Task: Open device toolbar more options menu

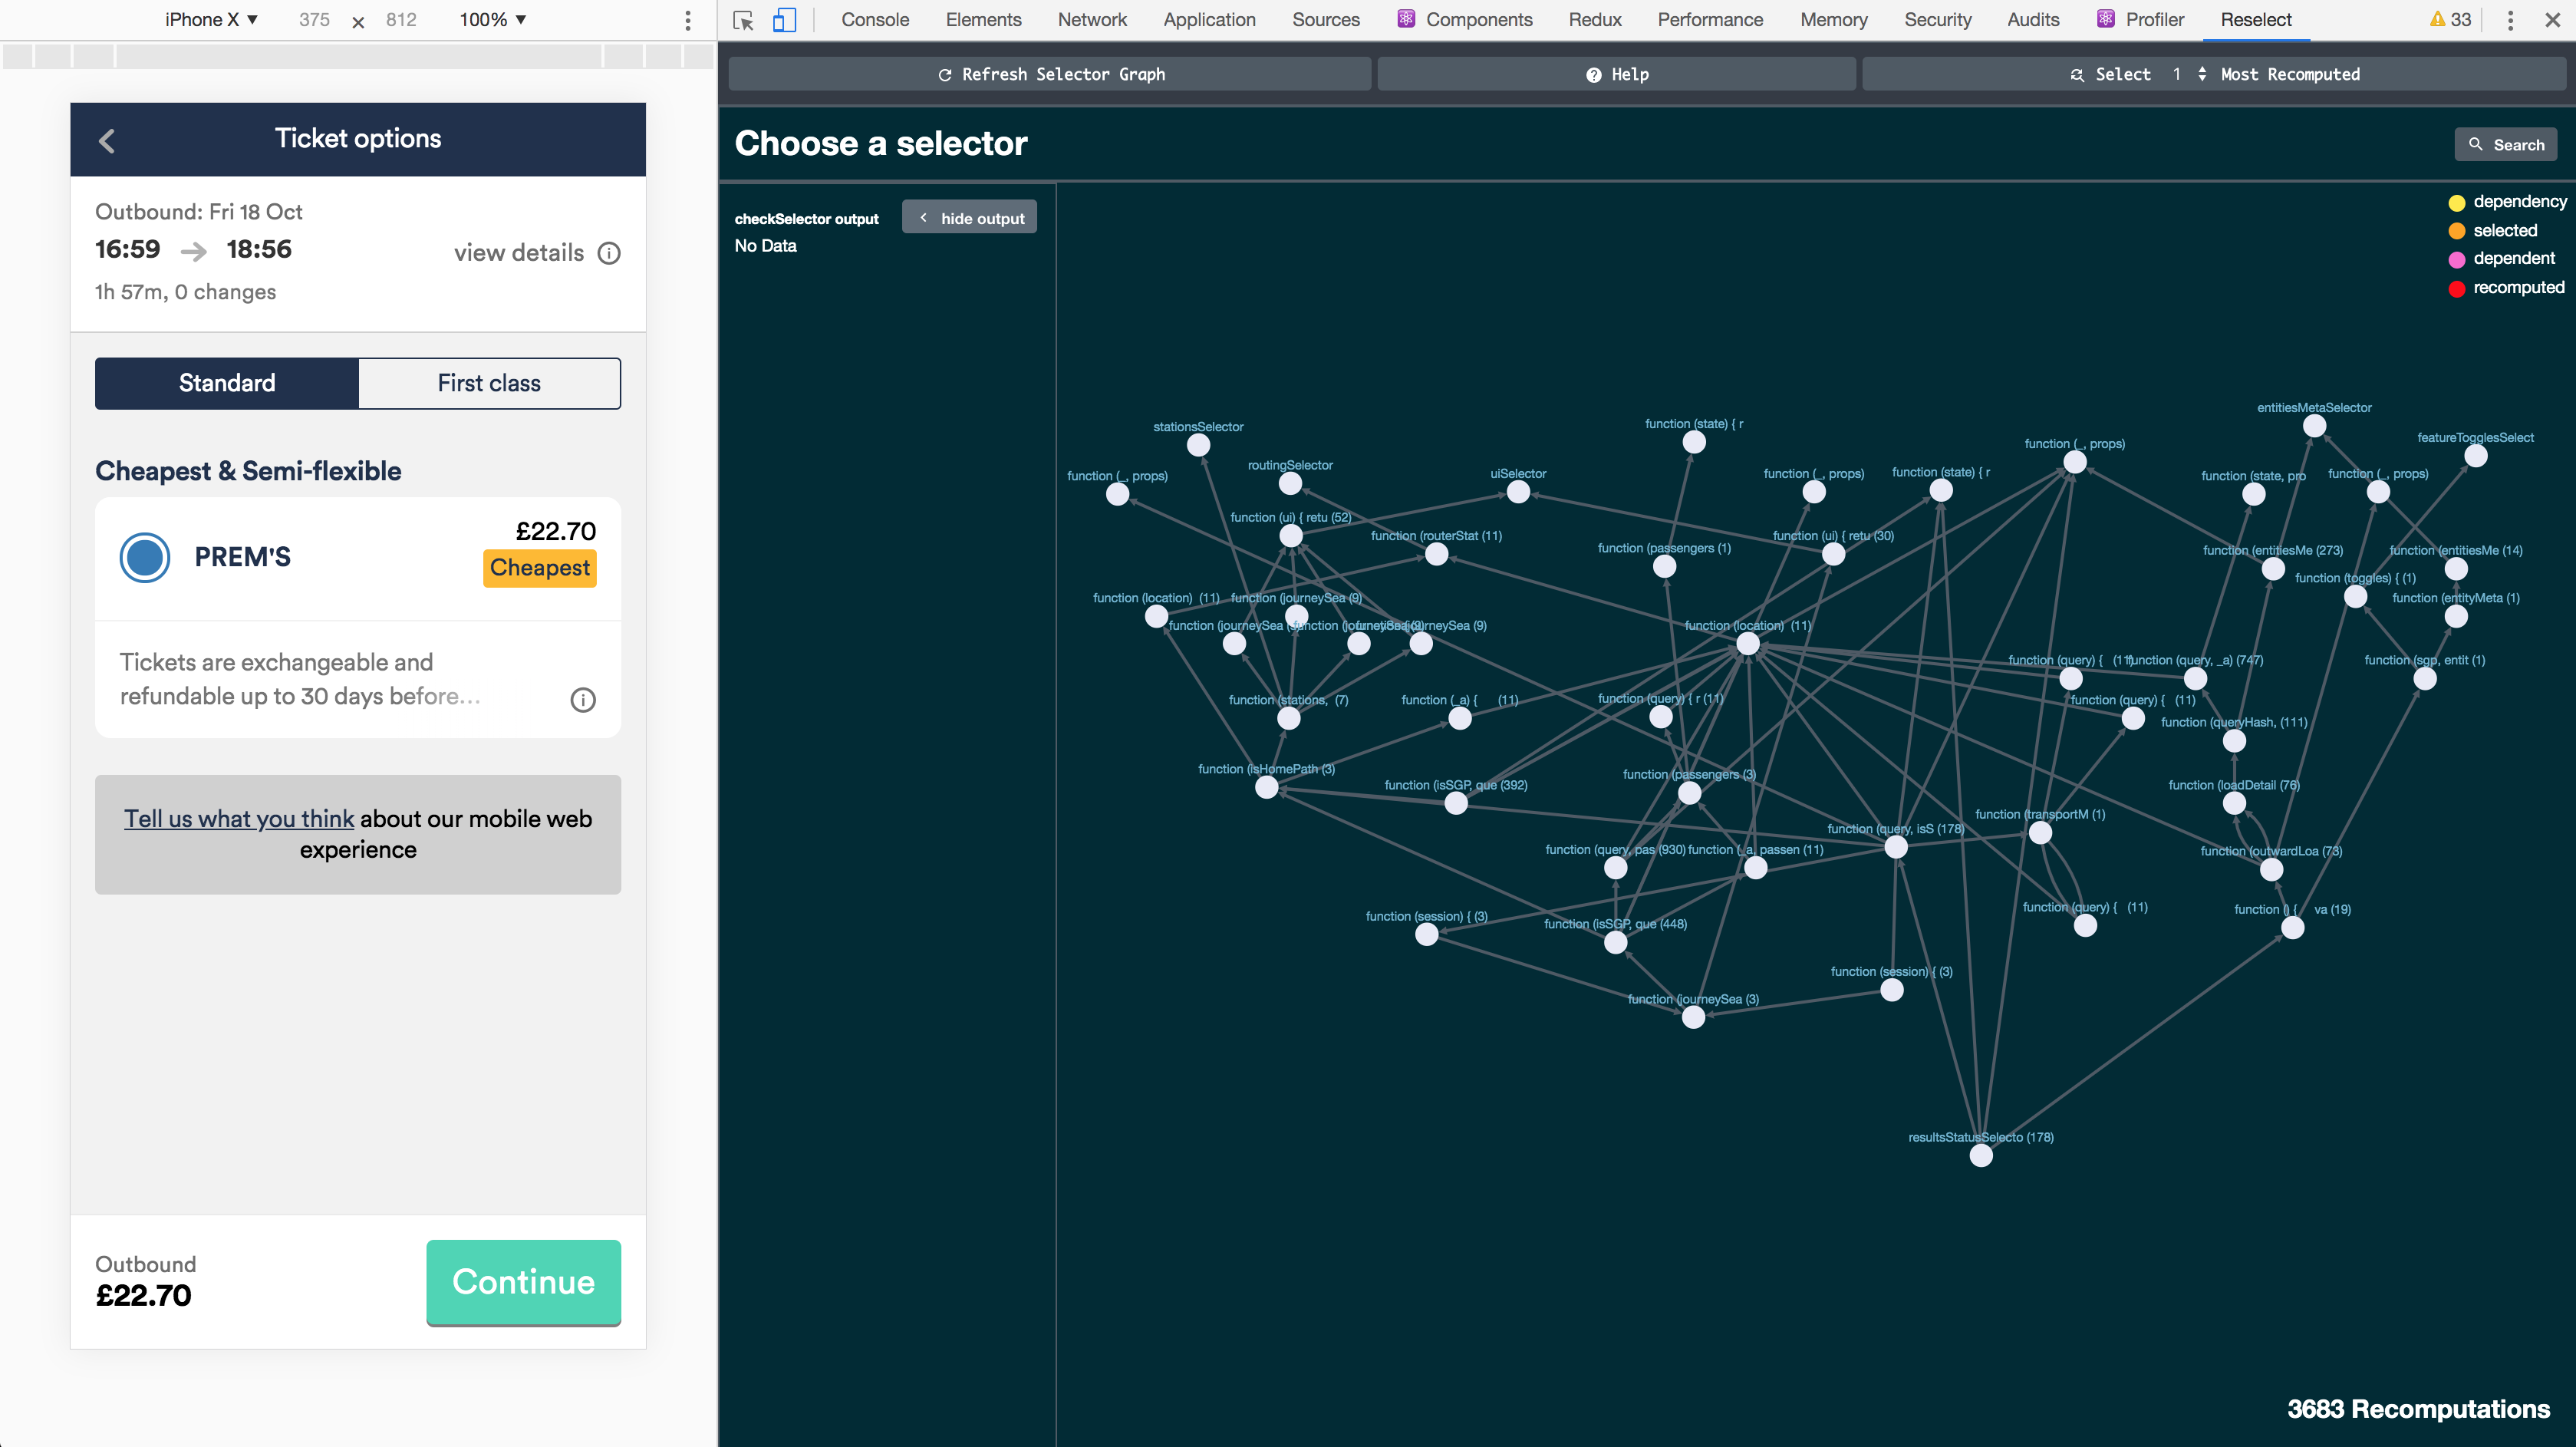Action: click(x=688, y=20)
